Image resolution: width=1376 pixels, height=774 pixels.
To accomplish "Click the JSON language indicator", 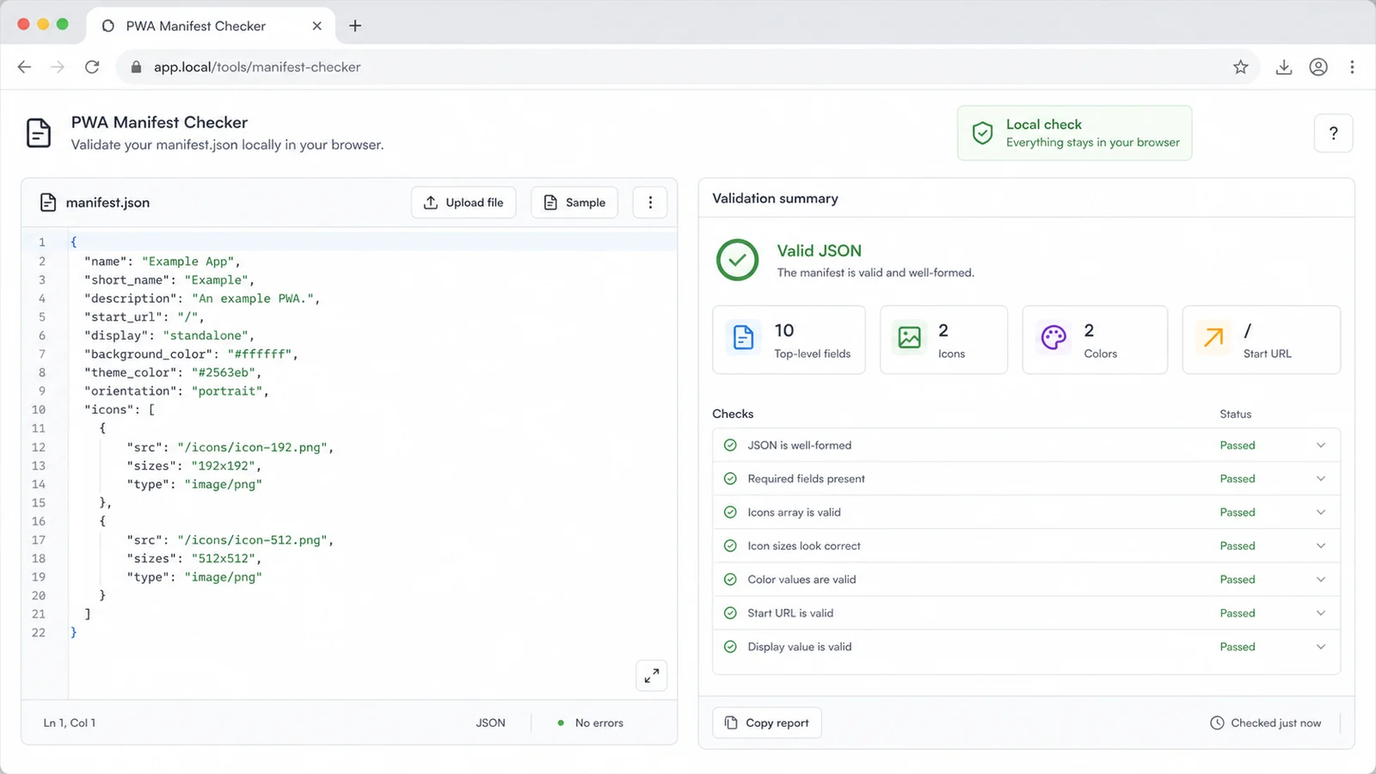I will [491, 723].
